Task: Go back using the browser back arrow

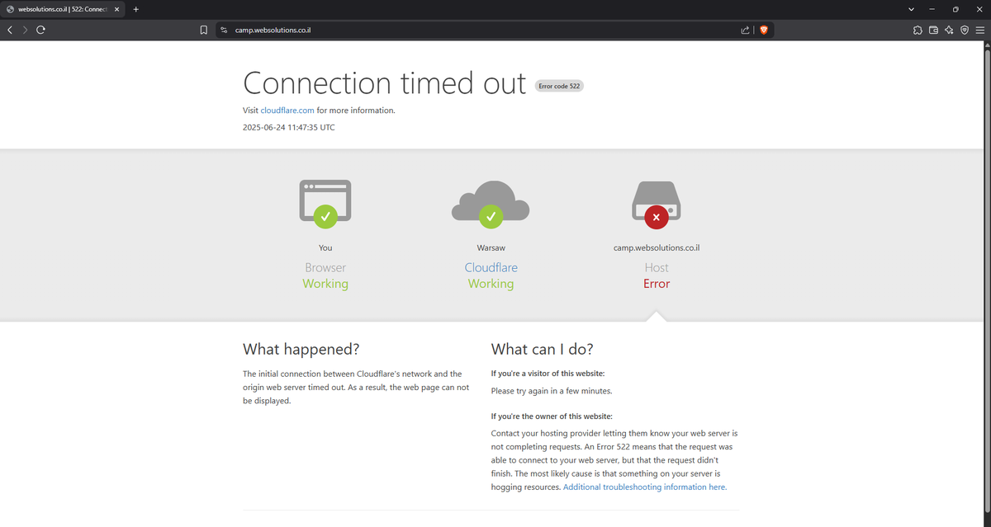Action: pos(10,30)
